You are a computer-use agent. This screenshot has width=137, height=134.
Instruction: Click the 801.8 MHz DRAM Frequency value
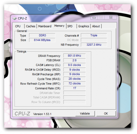pyautogui.click(x=75, y=56)
